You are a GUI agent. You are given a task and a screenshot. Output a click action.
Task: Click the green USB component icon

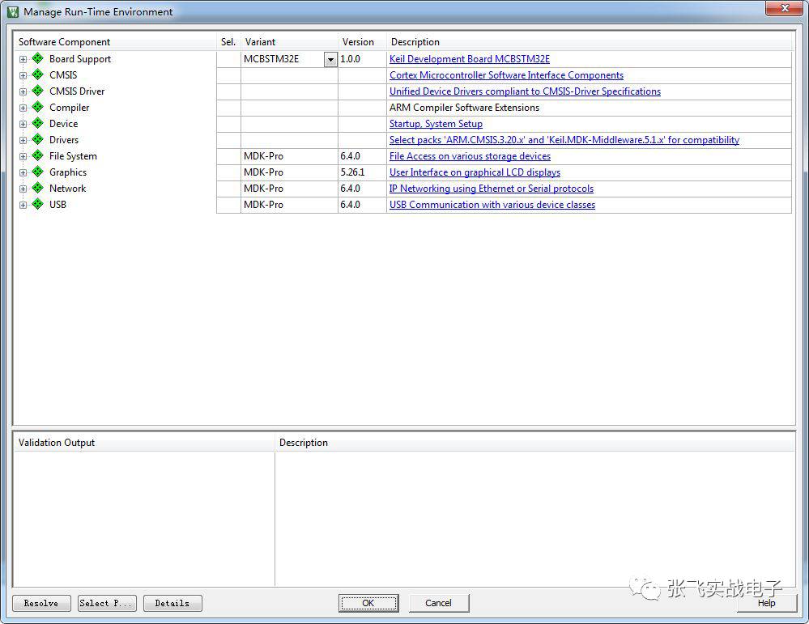(x=37, y=205)
